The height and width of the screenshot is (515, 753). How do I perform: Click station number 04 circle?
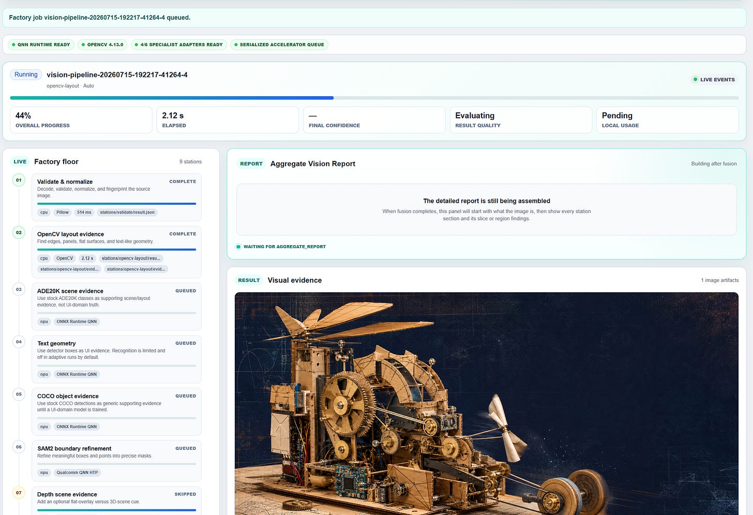pyautogui.click(x=19, y=342)
